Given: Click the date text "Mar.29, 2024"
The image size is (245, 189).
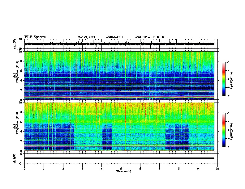Looking at the screenshot, I should point(86,37).
